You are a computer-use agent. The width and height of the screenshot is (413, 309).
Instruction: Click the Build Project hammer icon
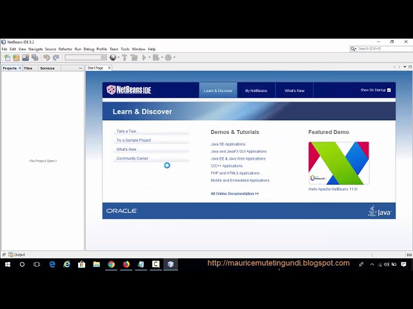click(125, 57)
